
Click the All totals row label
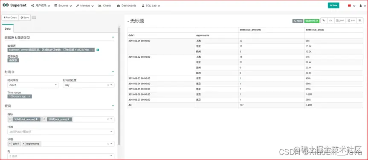point(130,105)
